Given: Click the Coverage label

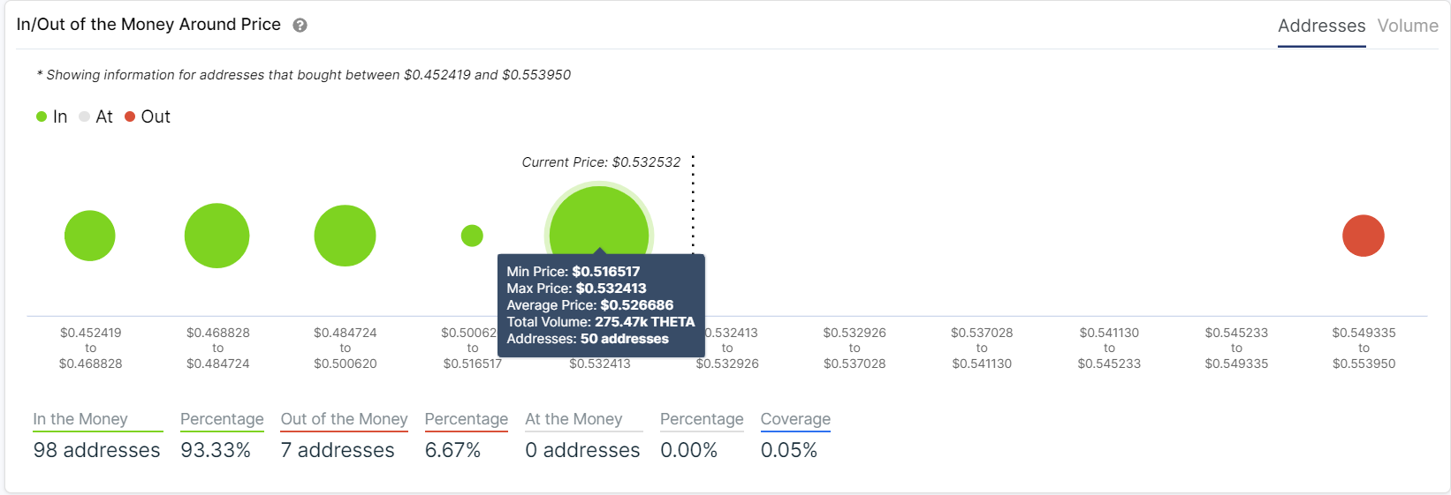Looking at the screenshot, I should (795, 419).
